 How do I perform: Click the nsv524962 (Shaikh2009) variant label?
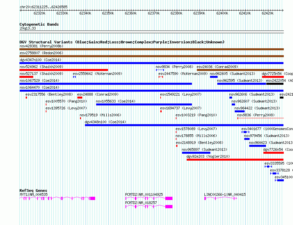(41, 67)
